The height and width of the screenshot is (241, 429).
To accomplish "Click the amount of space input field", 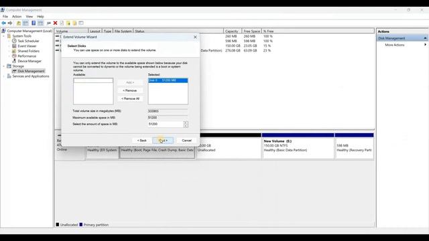I will pyautogui.click(x=166, y=124).
